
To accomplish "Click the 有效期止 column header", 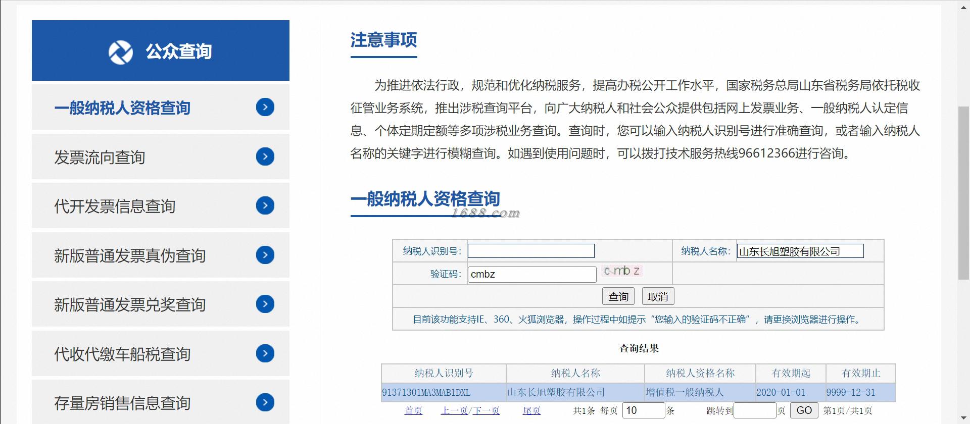I will click(x=861, y=373).
